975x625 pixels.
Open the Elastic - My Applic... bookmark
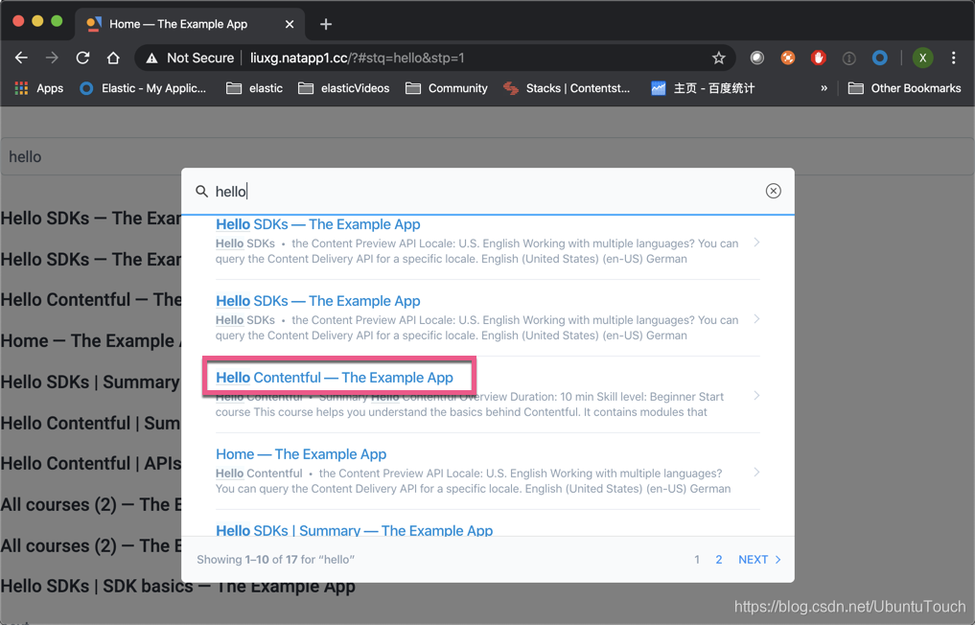(x=143, y=88)
